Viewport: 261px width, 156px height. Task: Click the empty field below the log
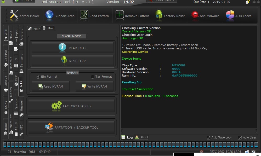[189, 131]
